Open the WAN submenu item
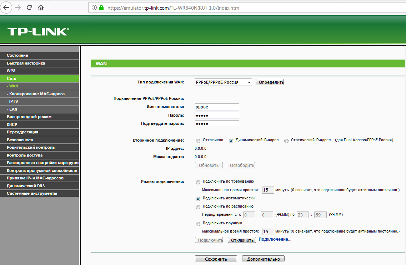Screen dimensions: 406x265 pos(39,86)
